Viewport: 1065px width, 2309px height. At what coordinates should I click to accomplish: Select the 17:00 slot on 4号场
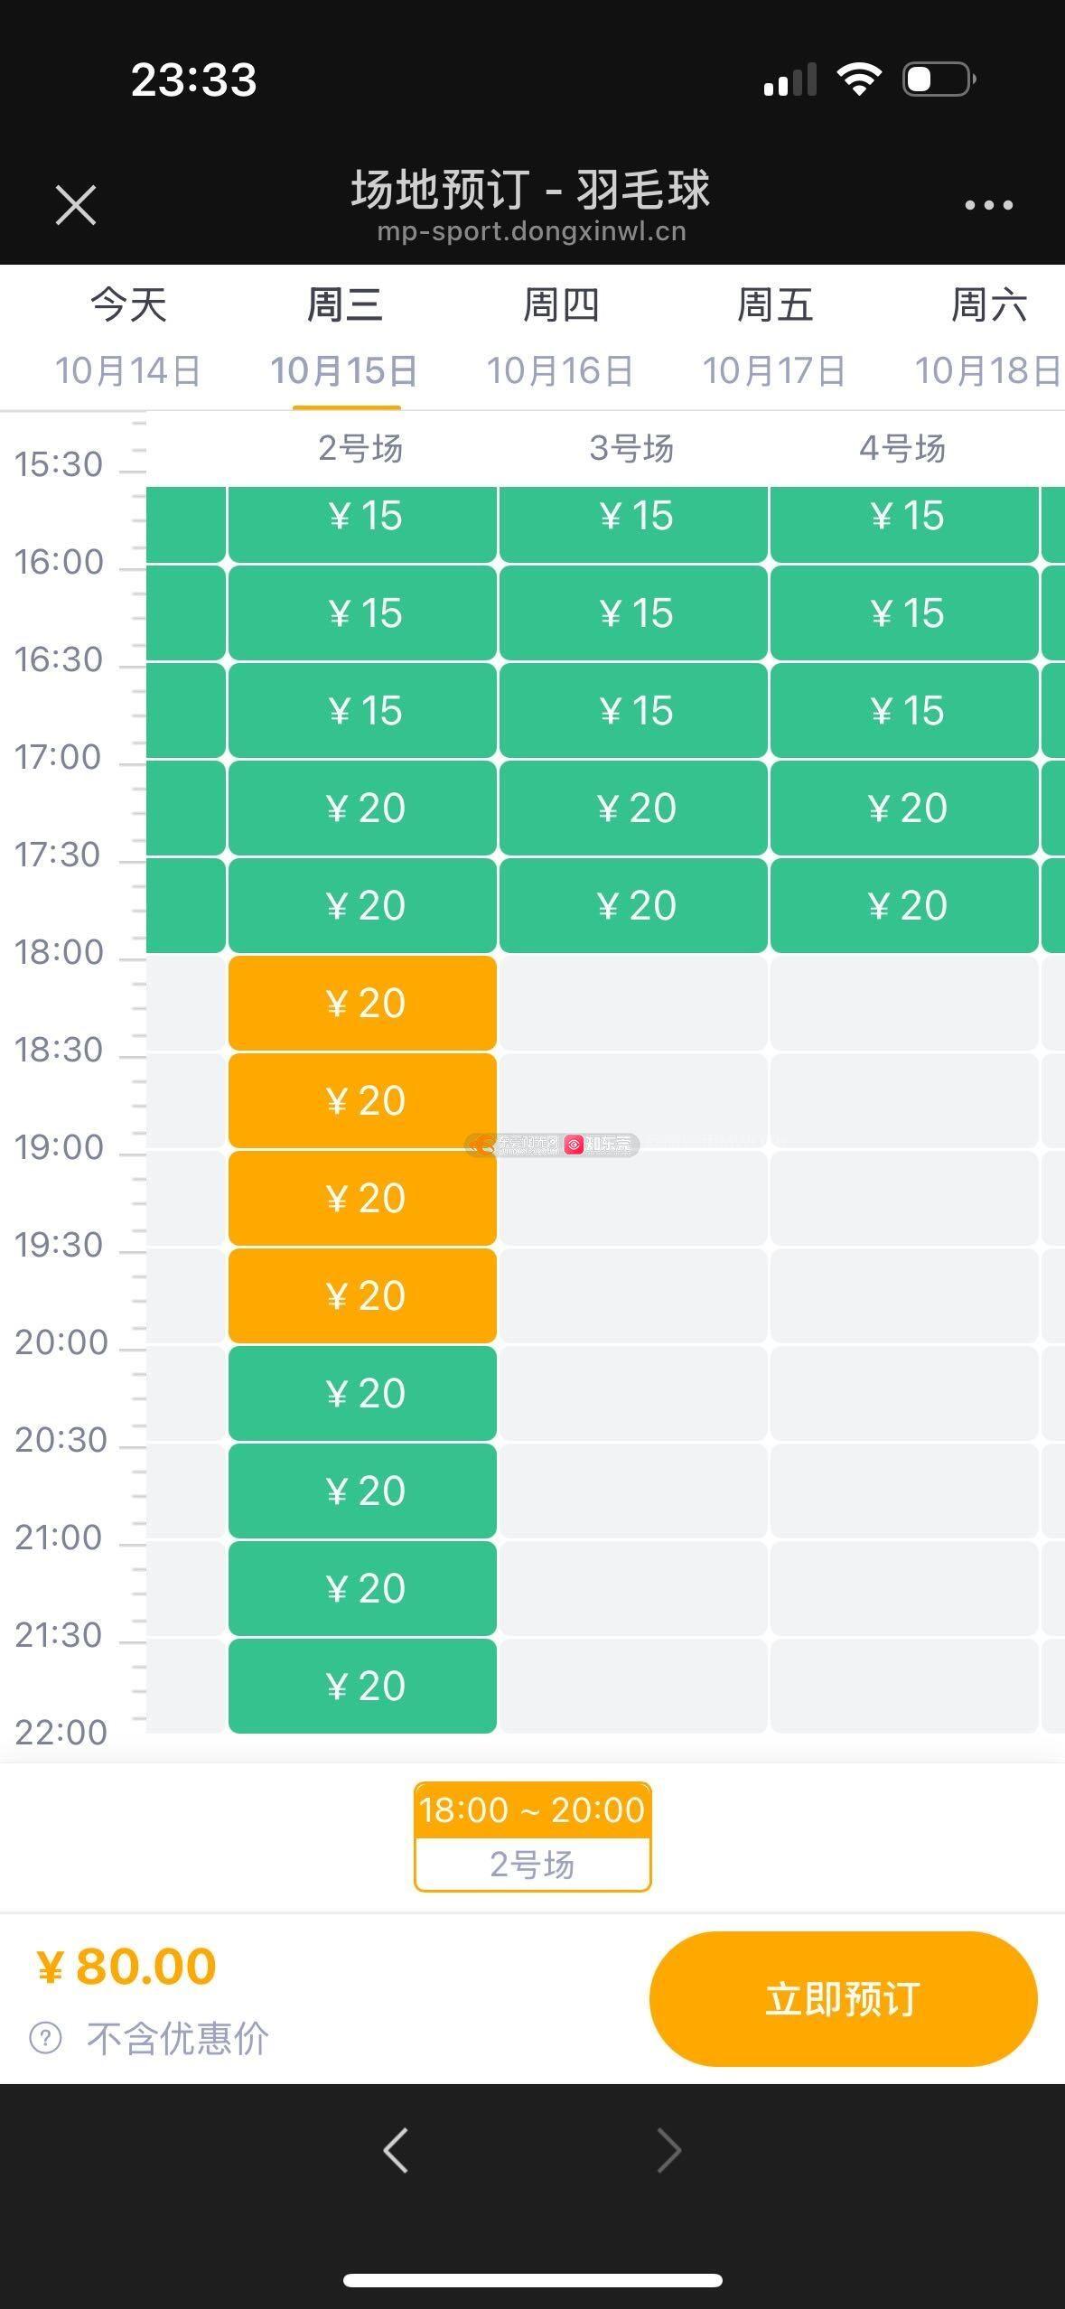(x=904, y=808)
